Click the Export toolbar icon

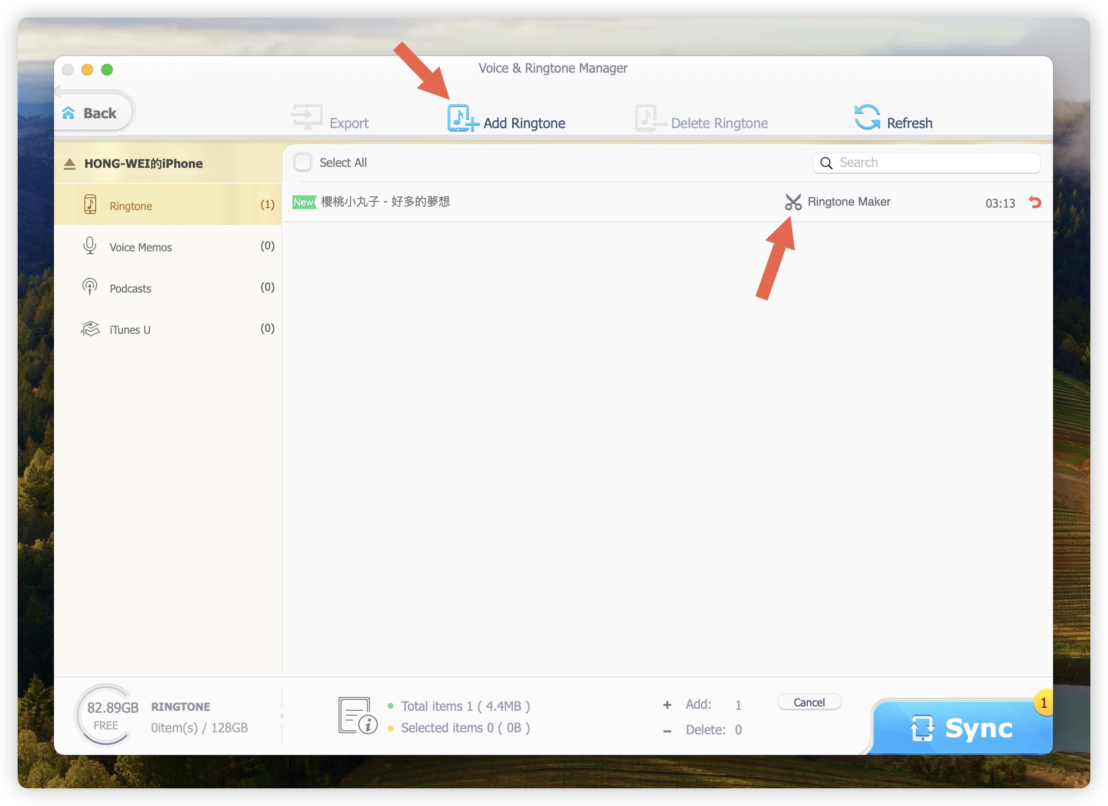click(307, 117)
